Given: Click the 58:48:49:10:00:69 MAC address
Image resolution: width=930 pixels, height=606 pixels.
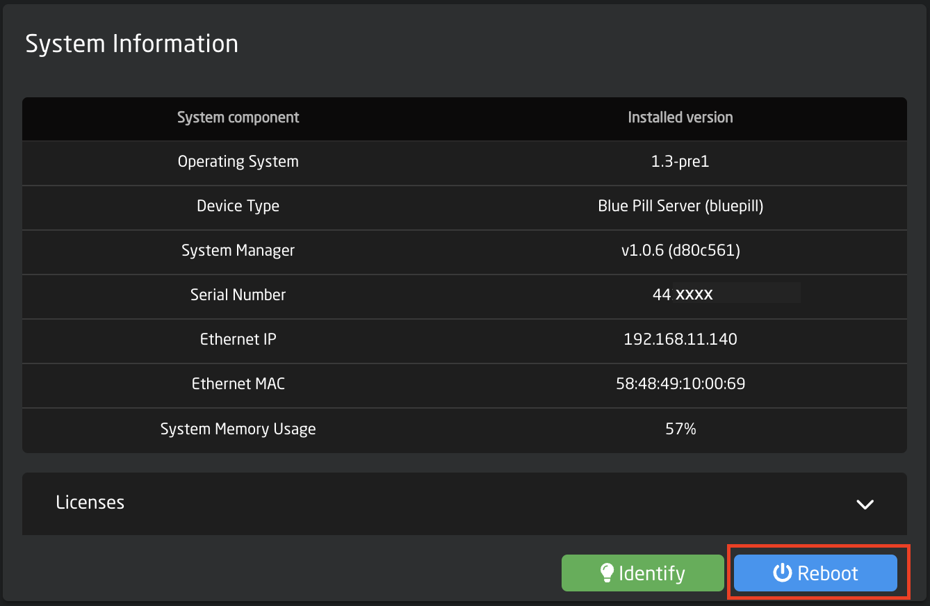Looking at the screenshot, I should point(680,384).
